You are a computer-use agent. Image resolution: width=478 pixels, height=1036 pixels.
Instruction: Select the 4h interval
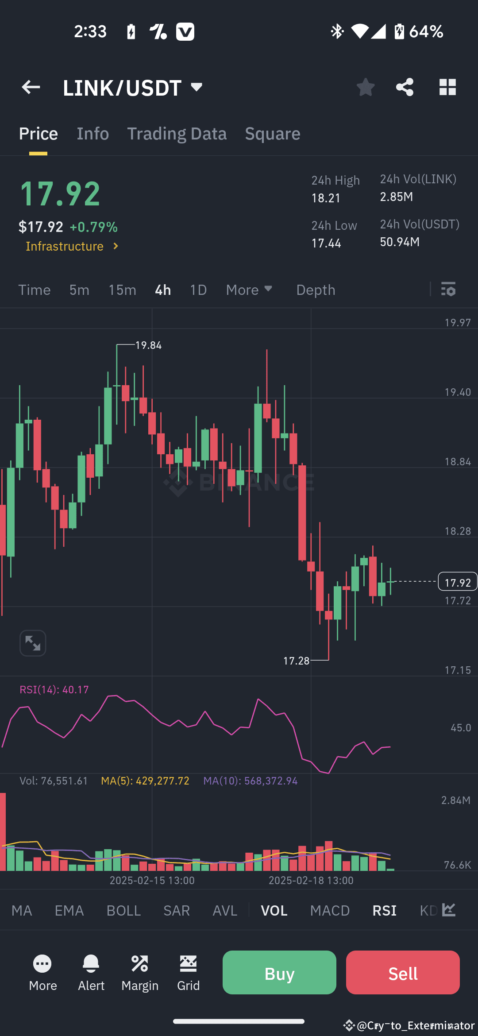163,290
